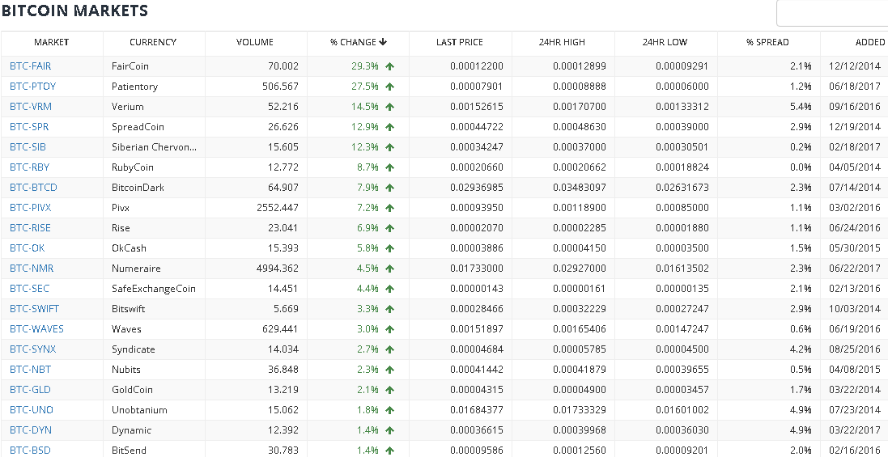Open the BTC-NMR market link

[x=32, y=268]
